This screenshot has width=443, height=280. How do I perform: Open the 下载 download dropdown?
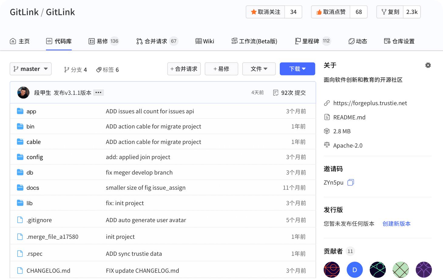point(297,69)
